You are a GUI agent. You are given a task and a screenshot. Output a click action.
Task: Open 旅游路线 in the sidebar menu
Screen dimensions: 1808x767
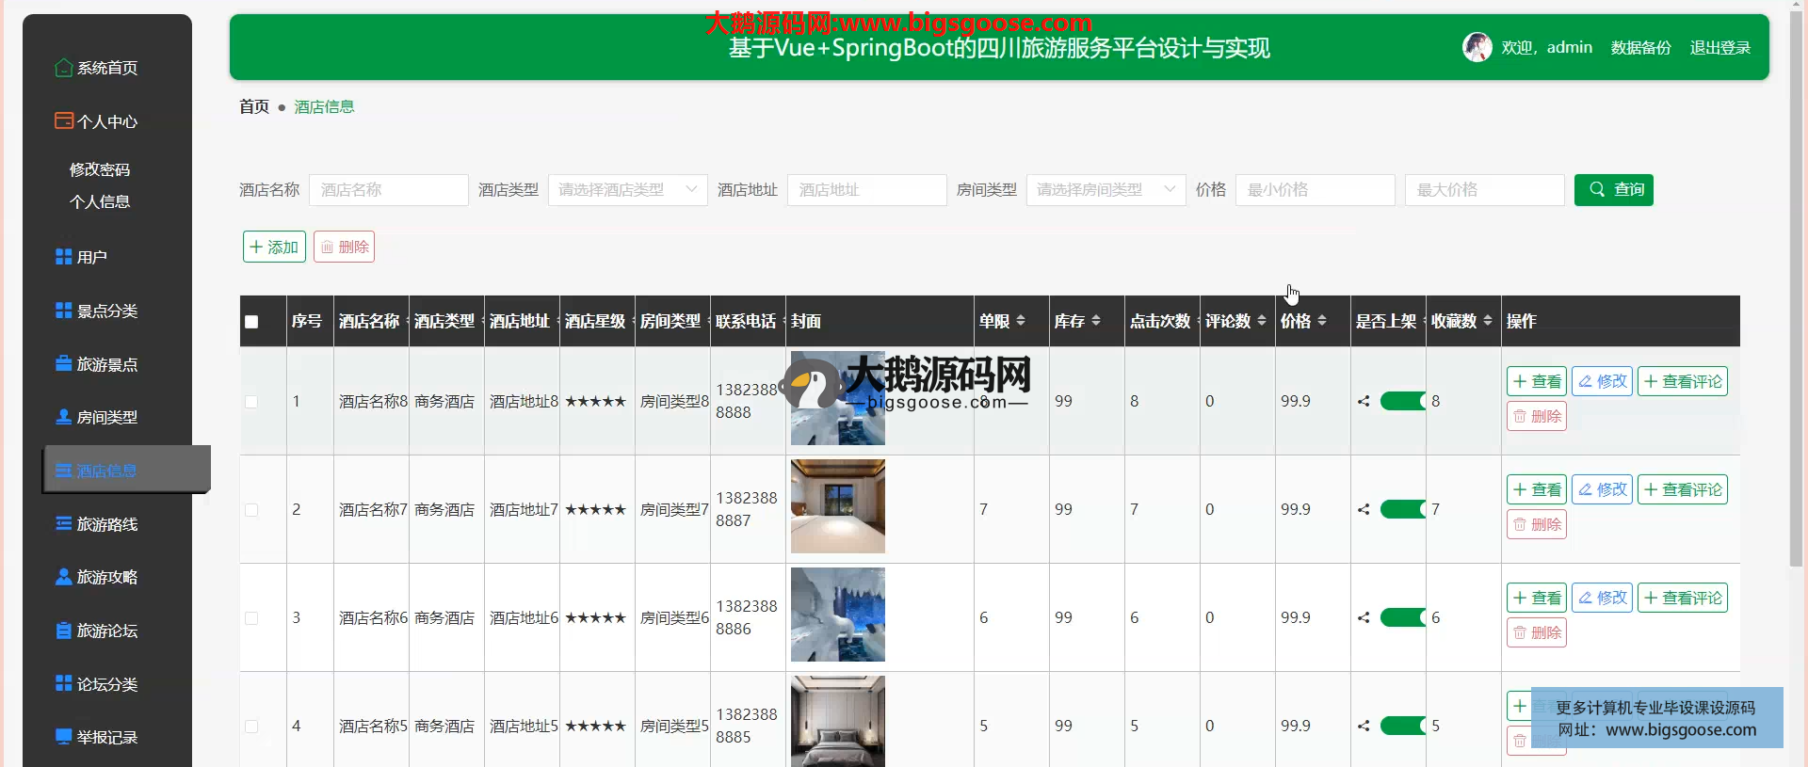[106, 524]
